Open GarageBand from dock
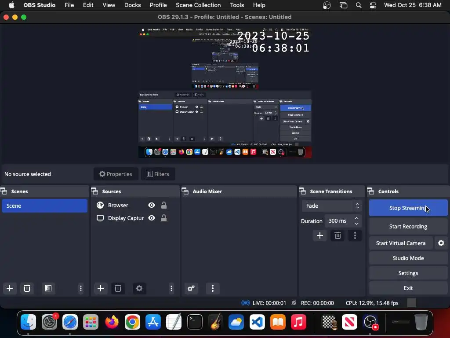 [215, 322]
